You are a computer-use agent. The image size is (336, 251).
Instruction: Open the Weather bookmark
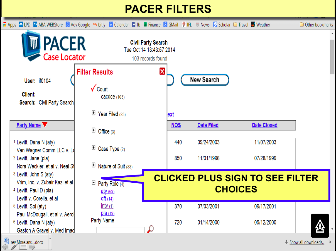point(261,25)
